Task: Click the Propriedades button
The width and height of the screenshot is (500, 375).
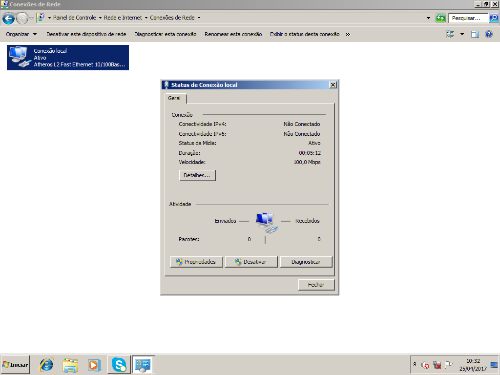Action: 196,262
